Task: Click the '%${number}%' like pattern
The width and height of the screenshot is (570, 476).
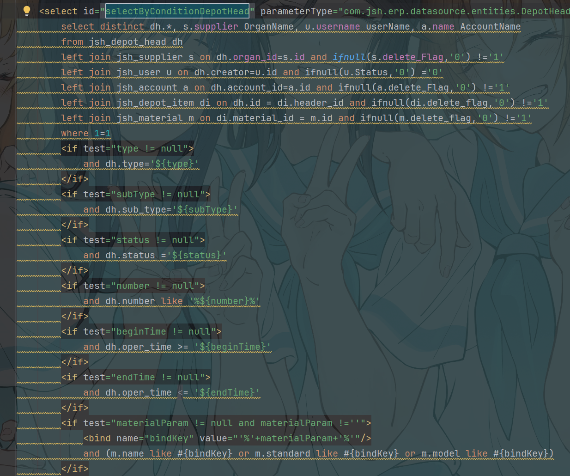Action: click(x=224, y=301)
